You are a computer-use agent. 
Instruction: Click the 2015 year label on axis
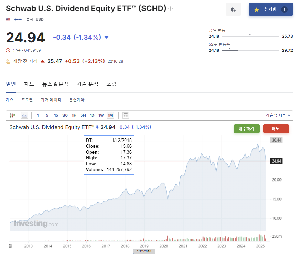[x=67, y=246]
